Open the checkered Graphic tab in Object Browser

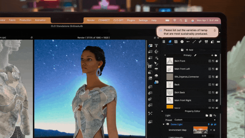[176, 42]
